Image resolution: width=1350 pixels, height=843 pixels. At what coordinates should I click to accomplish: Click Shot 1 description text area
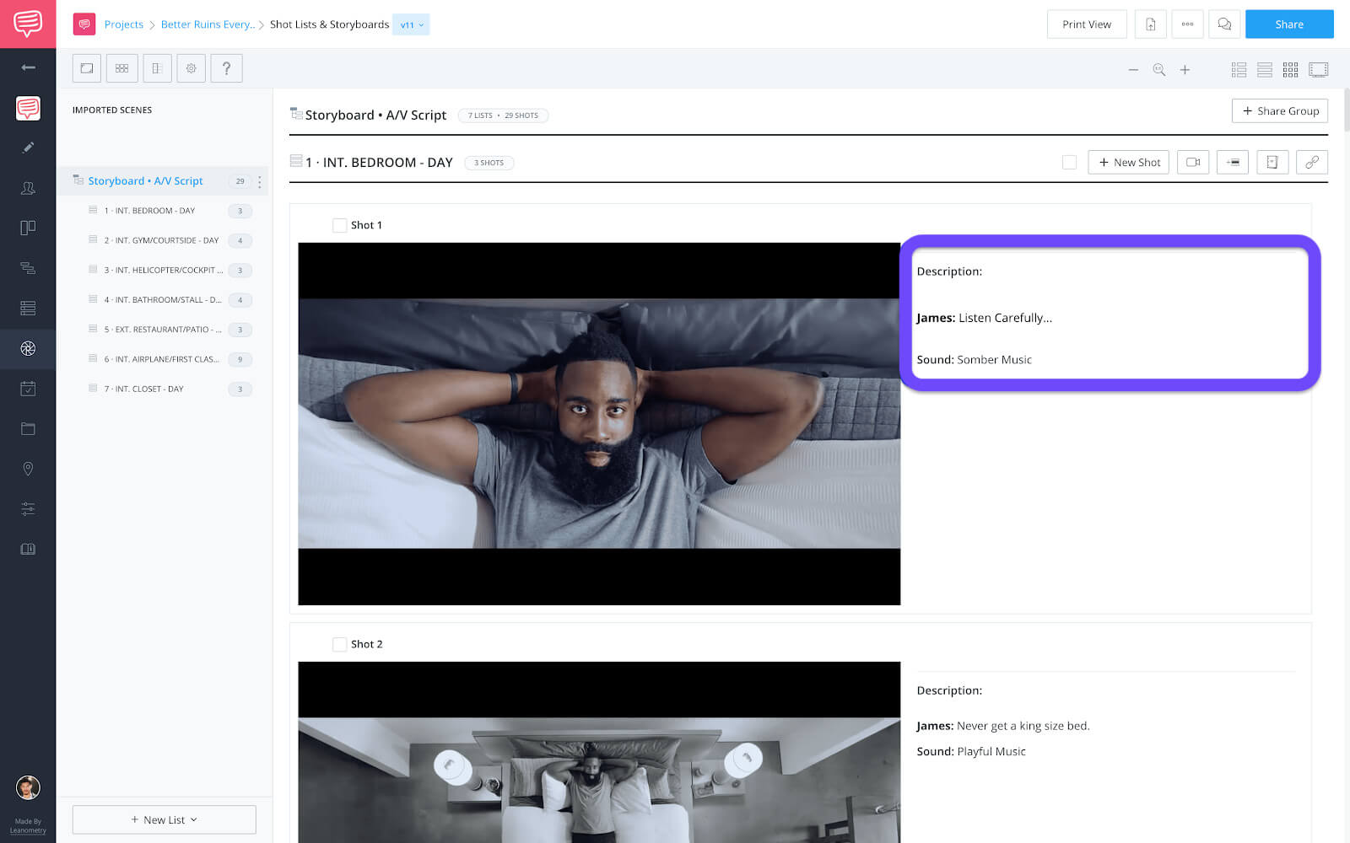(1110, 314)
